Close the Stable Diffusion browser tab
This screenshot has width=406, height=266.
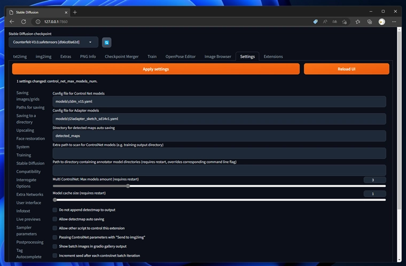point(66,12)
